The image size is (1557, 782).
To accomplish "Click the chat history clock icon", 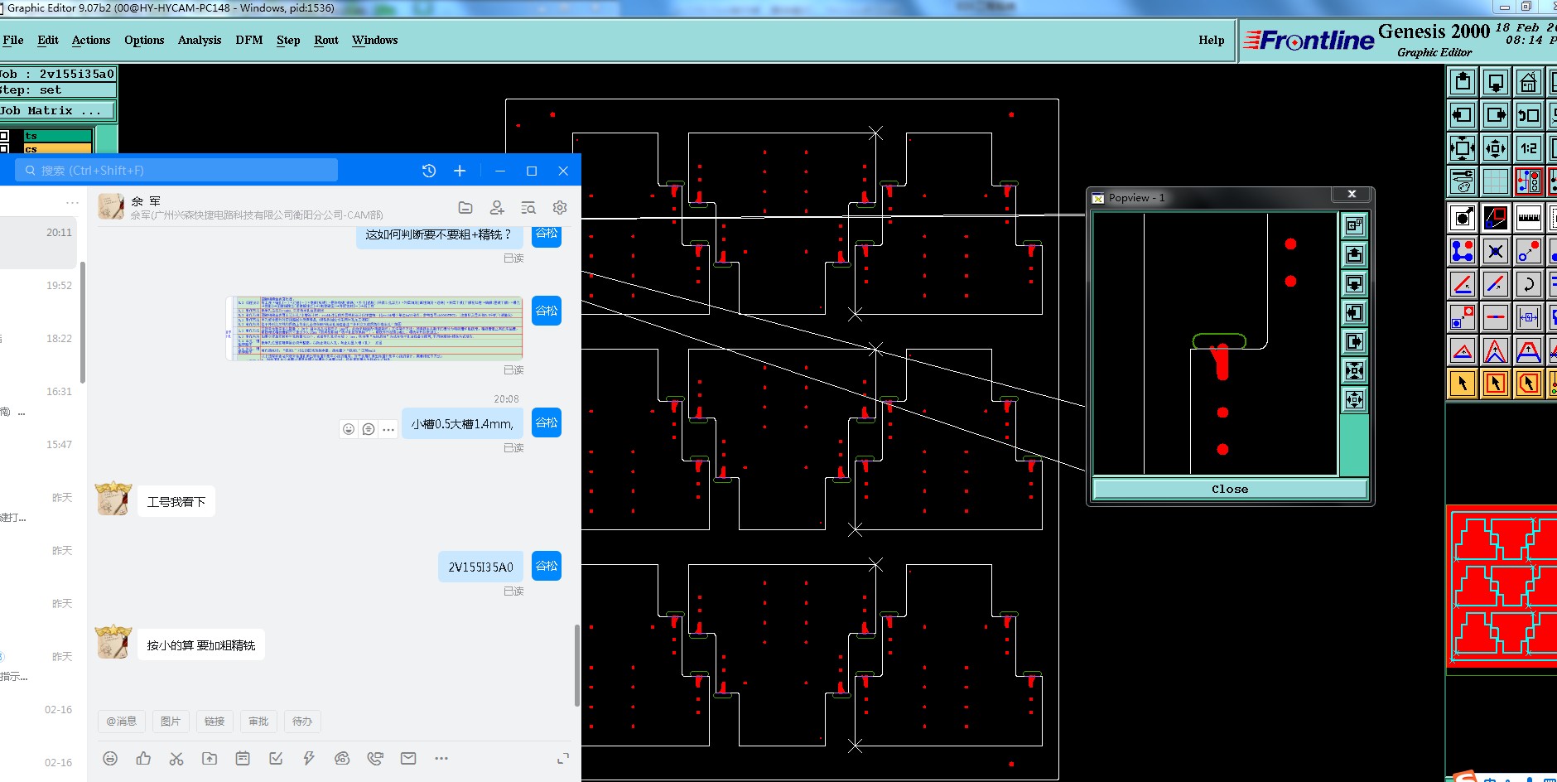I will 428,171.
